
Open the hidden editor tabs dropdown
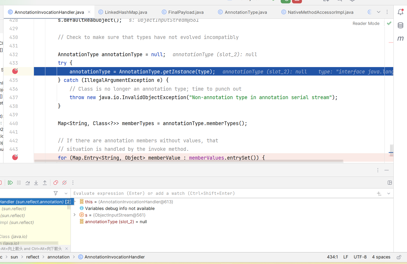point(379,12)
